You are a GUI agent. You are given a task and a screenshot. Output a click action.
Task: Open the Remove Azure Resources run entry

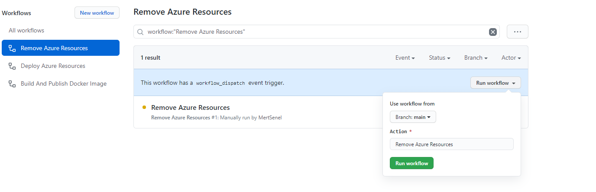pos(191,107)
